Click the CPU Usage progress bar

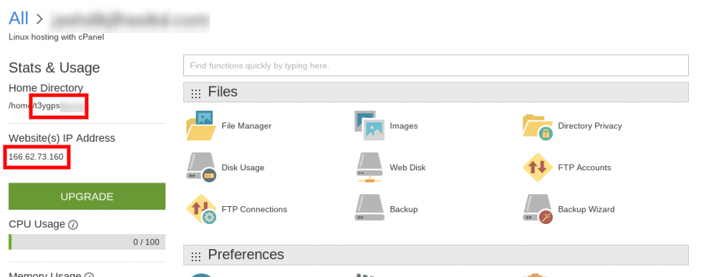[x=87, y=242]
